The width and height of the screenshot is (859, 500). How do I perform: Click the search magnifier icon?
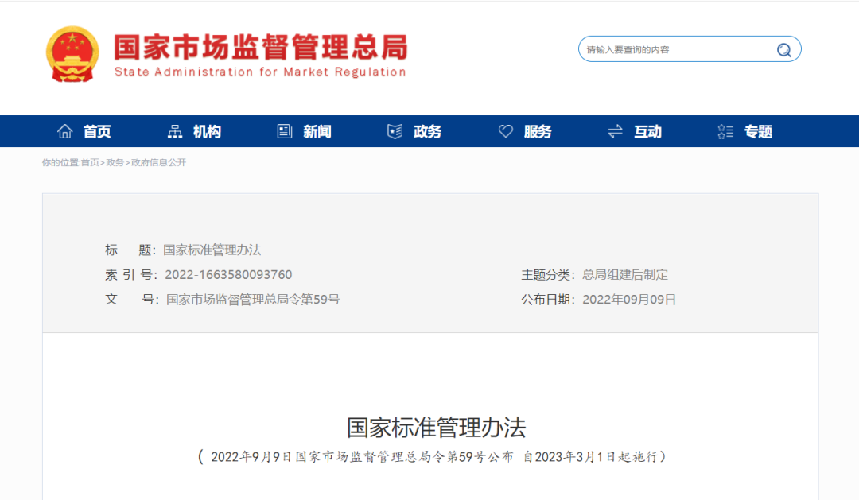tap(783, 48)
